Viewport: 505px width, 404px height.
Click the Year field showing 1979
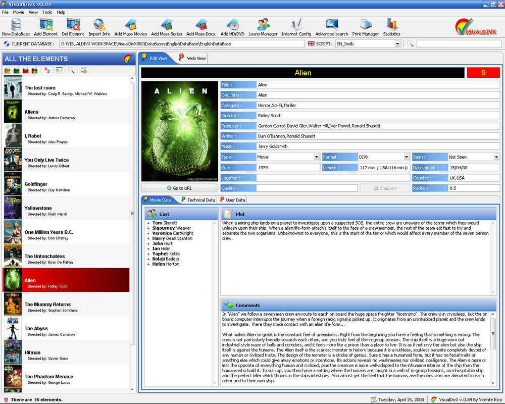point(288,168)
